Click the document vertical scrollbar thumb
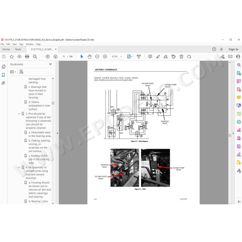 [x=230, y=136]
